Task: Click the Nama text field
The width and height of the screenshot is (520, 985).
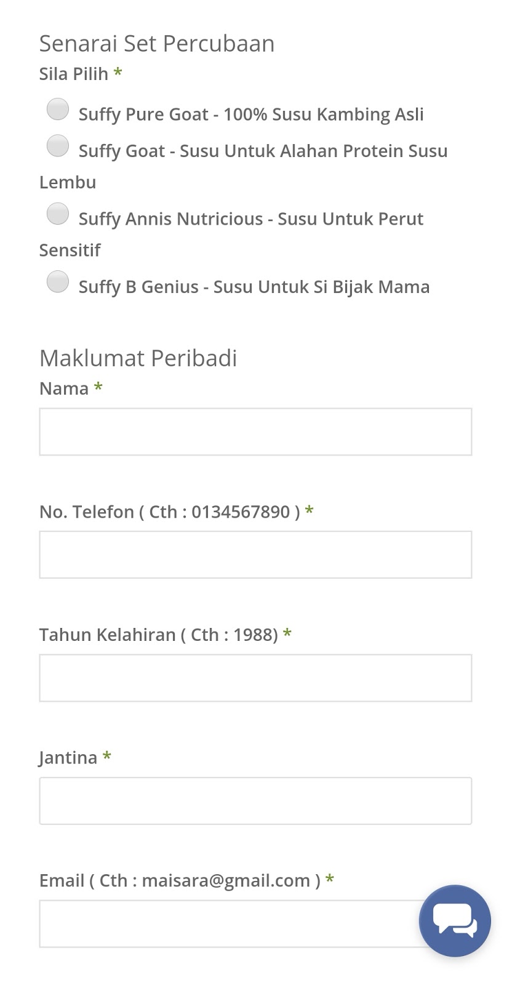Action: point(255,432)
